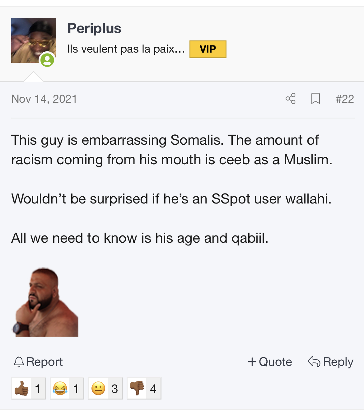Click the green online status indicator
Viewport: 364px width, 416px height.
(47, 59)
